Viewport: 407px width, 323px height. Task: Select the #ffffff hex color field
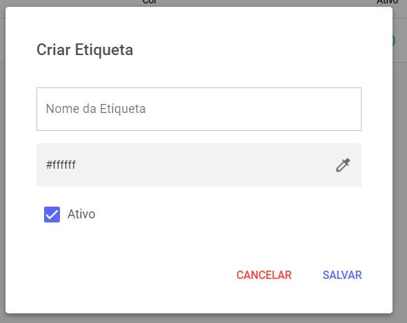[x=199, y=165]
